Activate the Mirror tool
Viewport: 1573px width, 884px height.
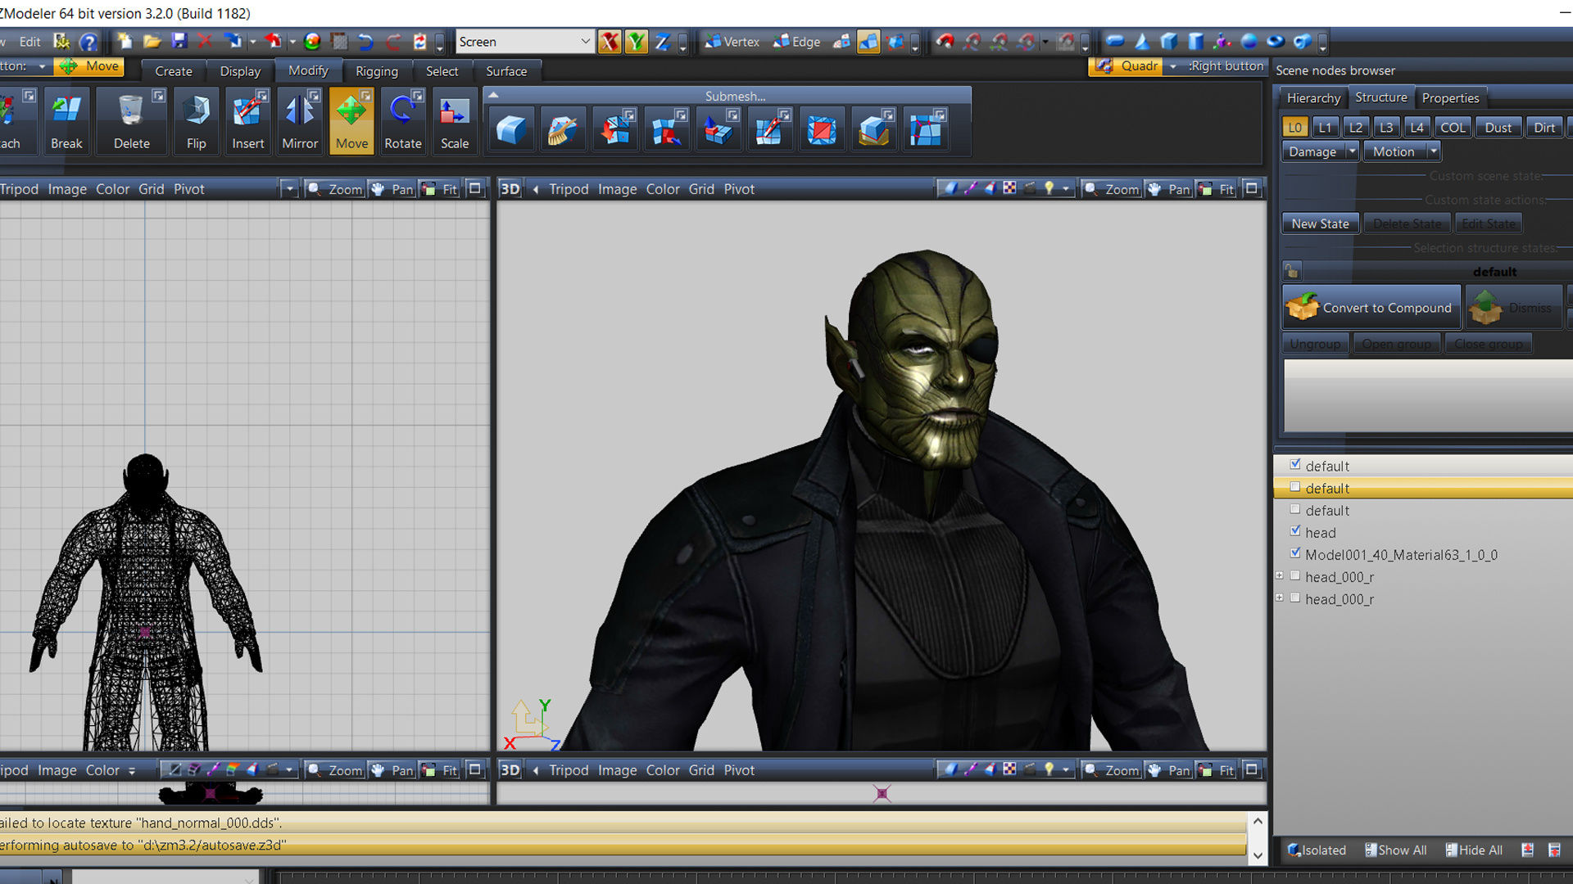[x=300, y=121]
